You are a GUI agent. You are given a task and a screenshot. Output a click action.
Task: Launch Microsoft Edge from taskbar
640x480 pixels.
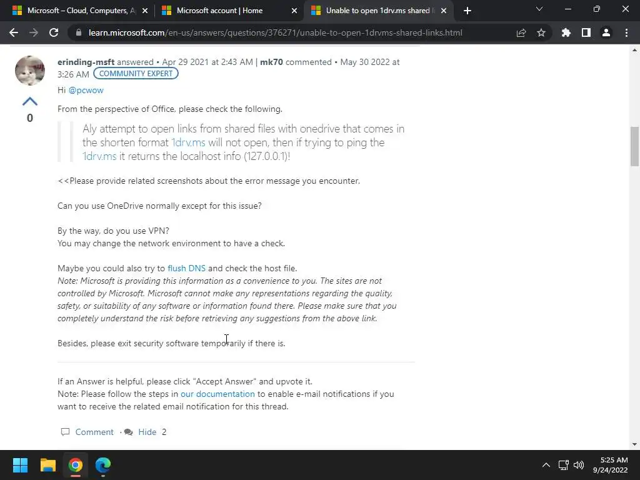(x=103, y=465)
